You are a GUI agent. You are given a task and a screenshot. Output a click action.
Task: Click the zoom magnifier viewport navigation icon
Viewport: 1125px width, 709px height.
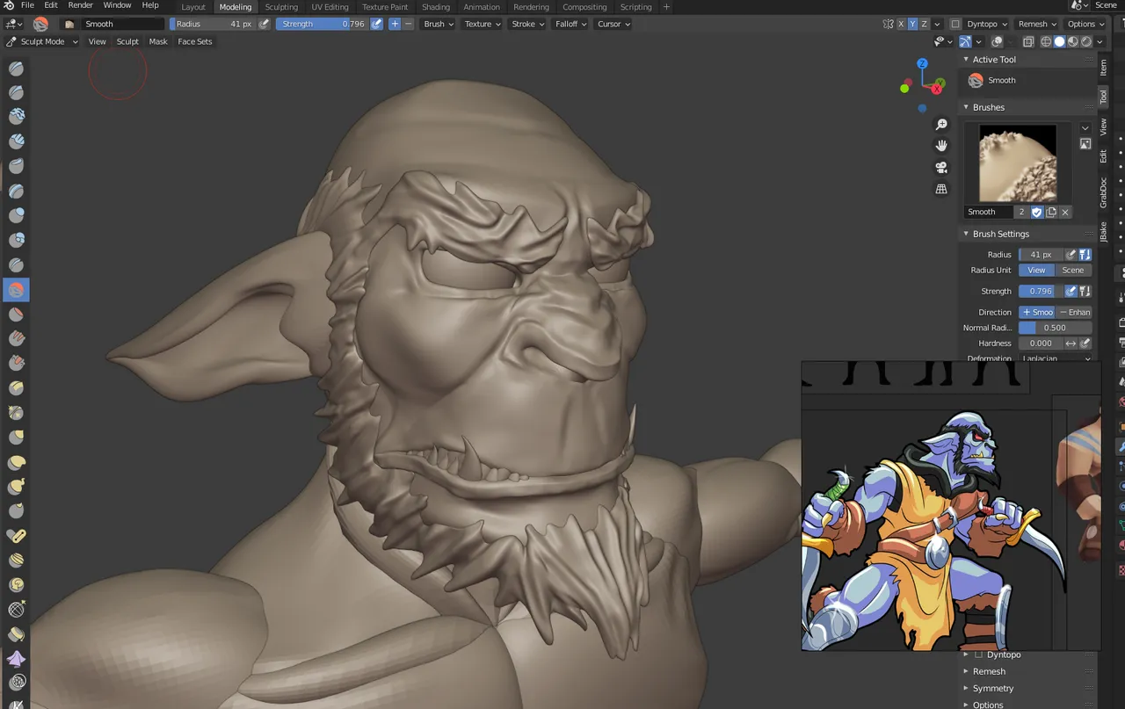(x=941, y=126)
